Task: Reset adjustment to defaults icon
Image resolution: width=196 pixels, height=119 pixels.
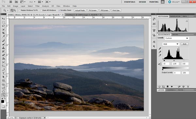Action: 183,87
